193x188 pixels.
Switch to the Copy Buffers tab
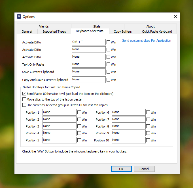tap(123, 32)
